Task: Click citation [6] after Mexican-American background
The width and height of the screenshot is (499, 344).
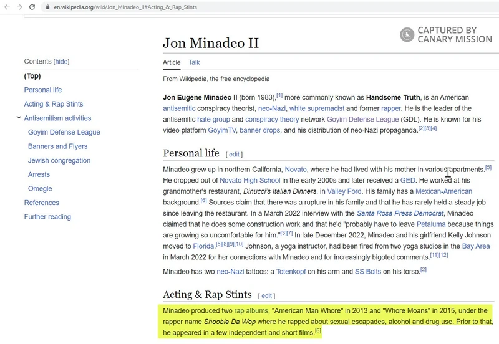Action: (203, 200)
